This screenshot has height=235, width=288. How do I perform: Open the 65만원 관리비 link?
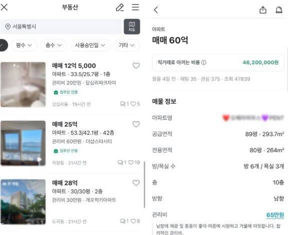[x=275, y=215]
